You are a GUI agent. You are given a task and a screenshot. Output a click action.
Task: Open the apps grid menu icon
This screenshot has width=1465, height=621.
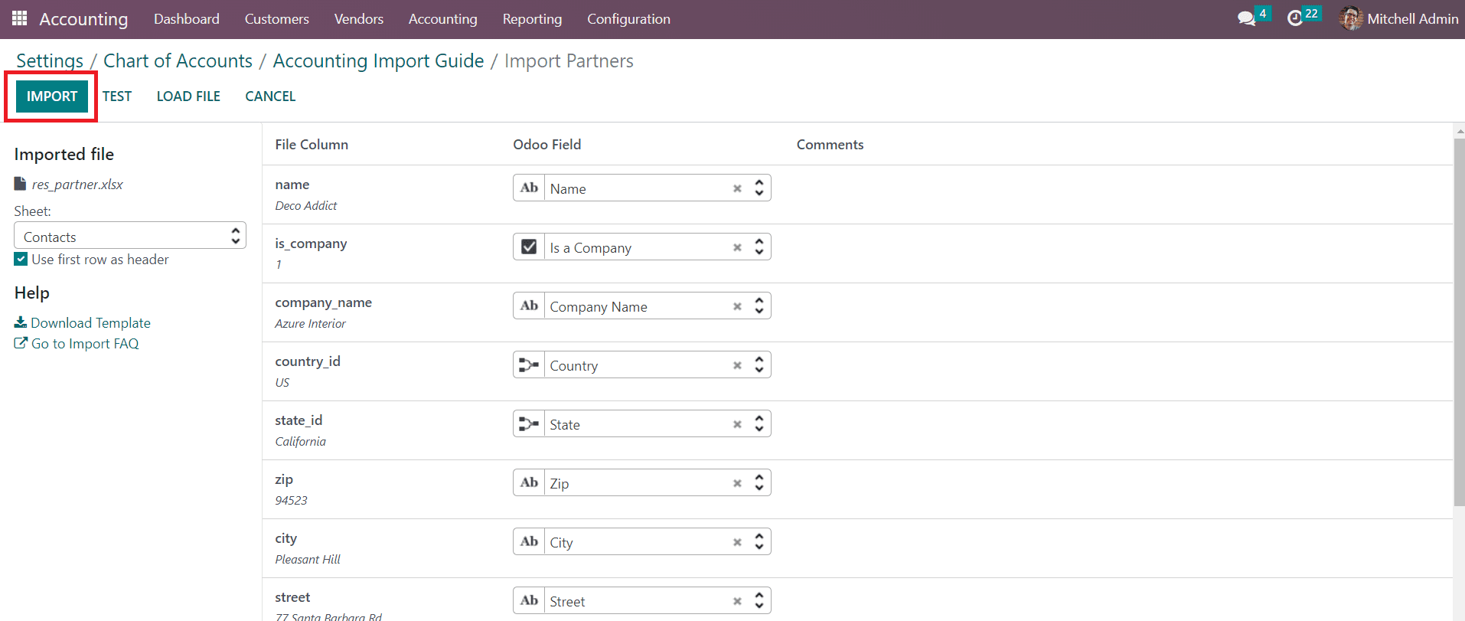tap(20, 18)
